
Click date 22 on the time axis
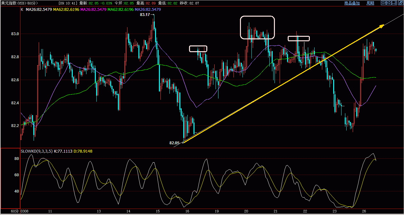[305, 212]
